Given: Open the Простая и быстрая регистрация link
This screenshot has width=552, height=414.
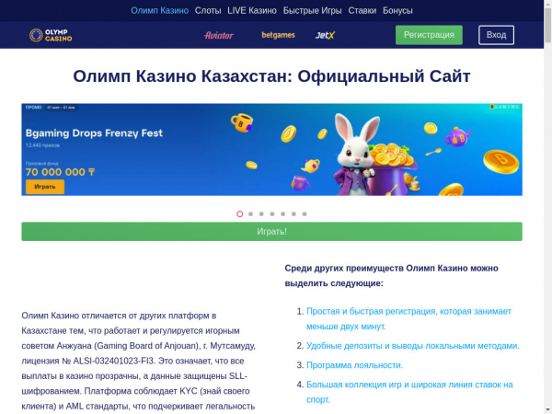Looking at the screenshot, I should pos(408,318).
